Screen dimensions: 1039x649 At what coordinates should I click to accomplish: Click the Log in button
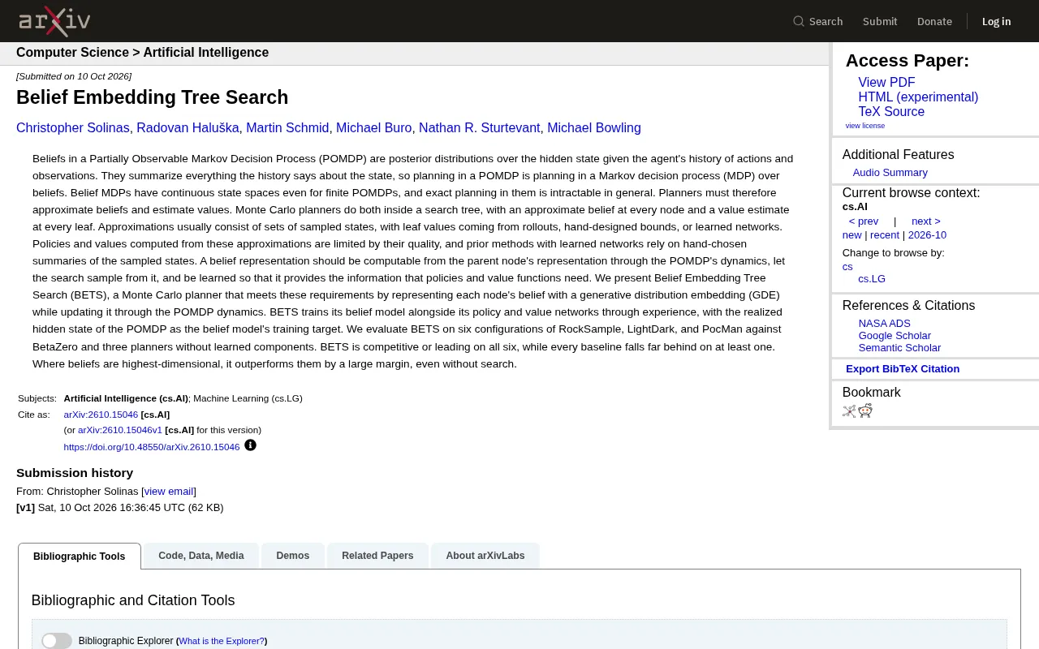point(996,22)
